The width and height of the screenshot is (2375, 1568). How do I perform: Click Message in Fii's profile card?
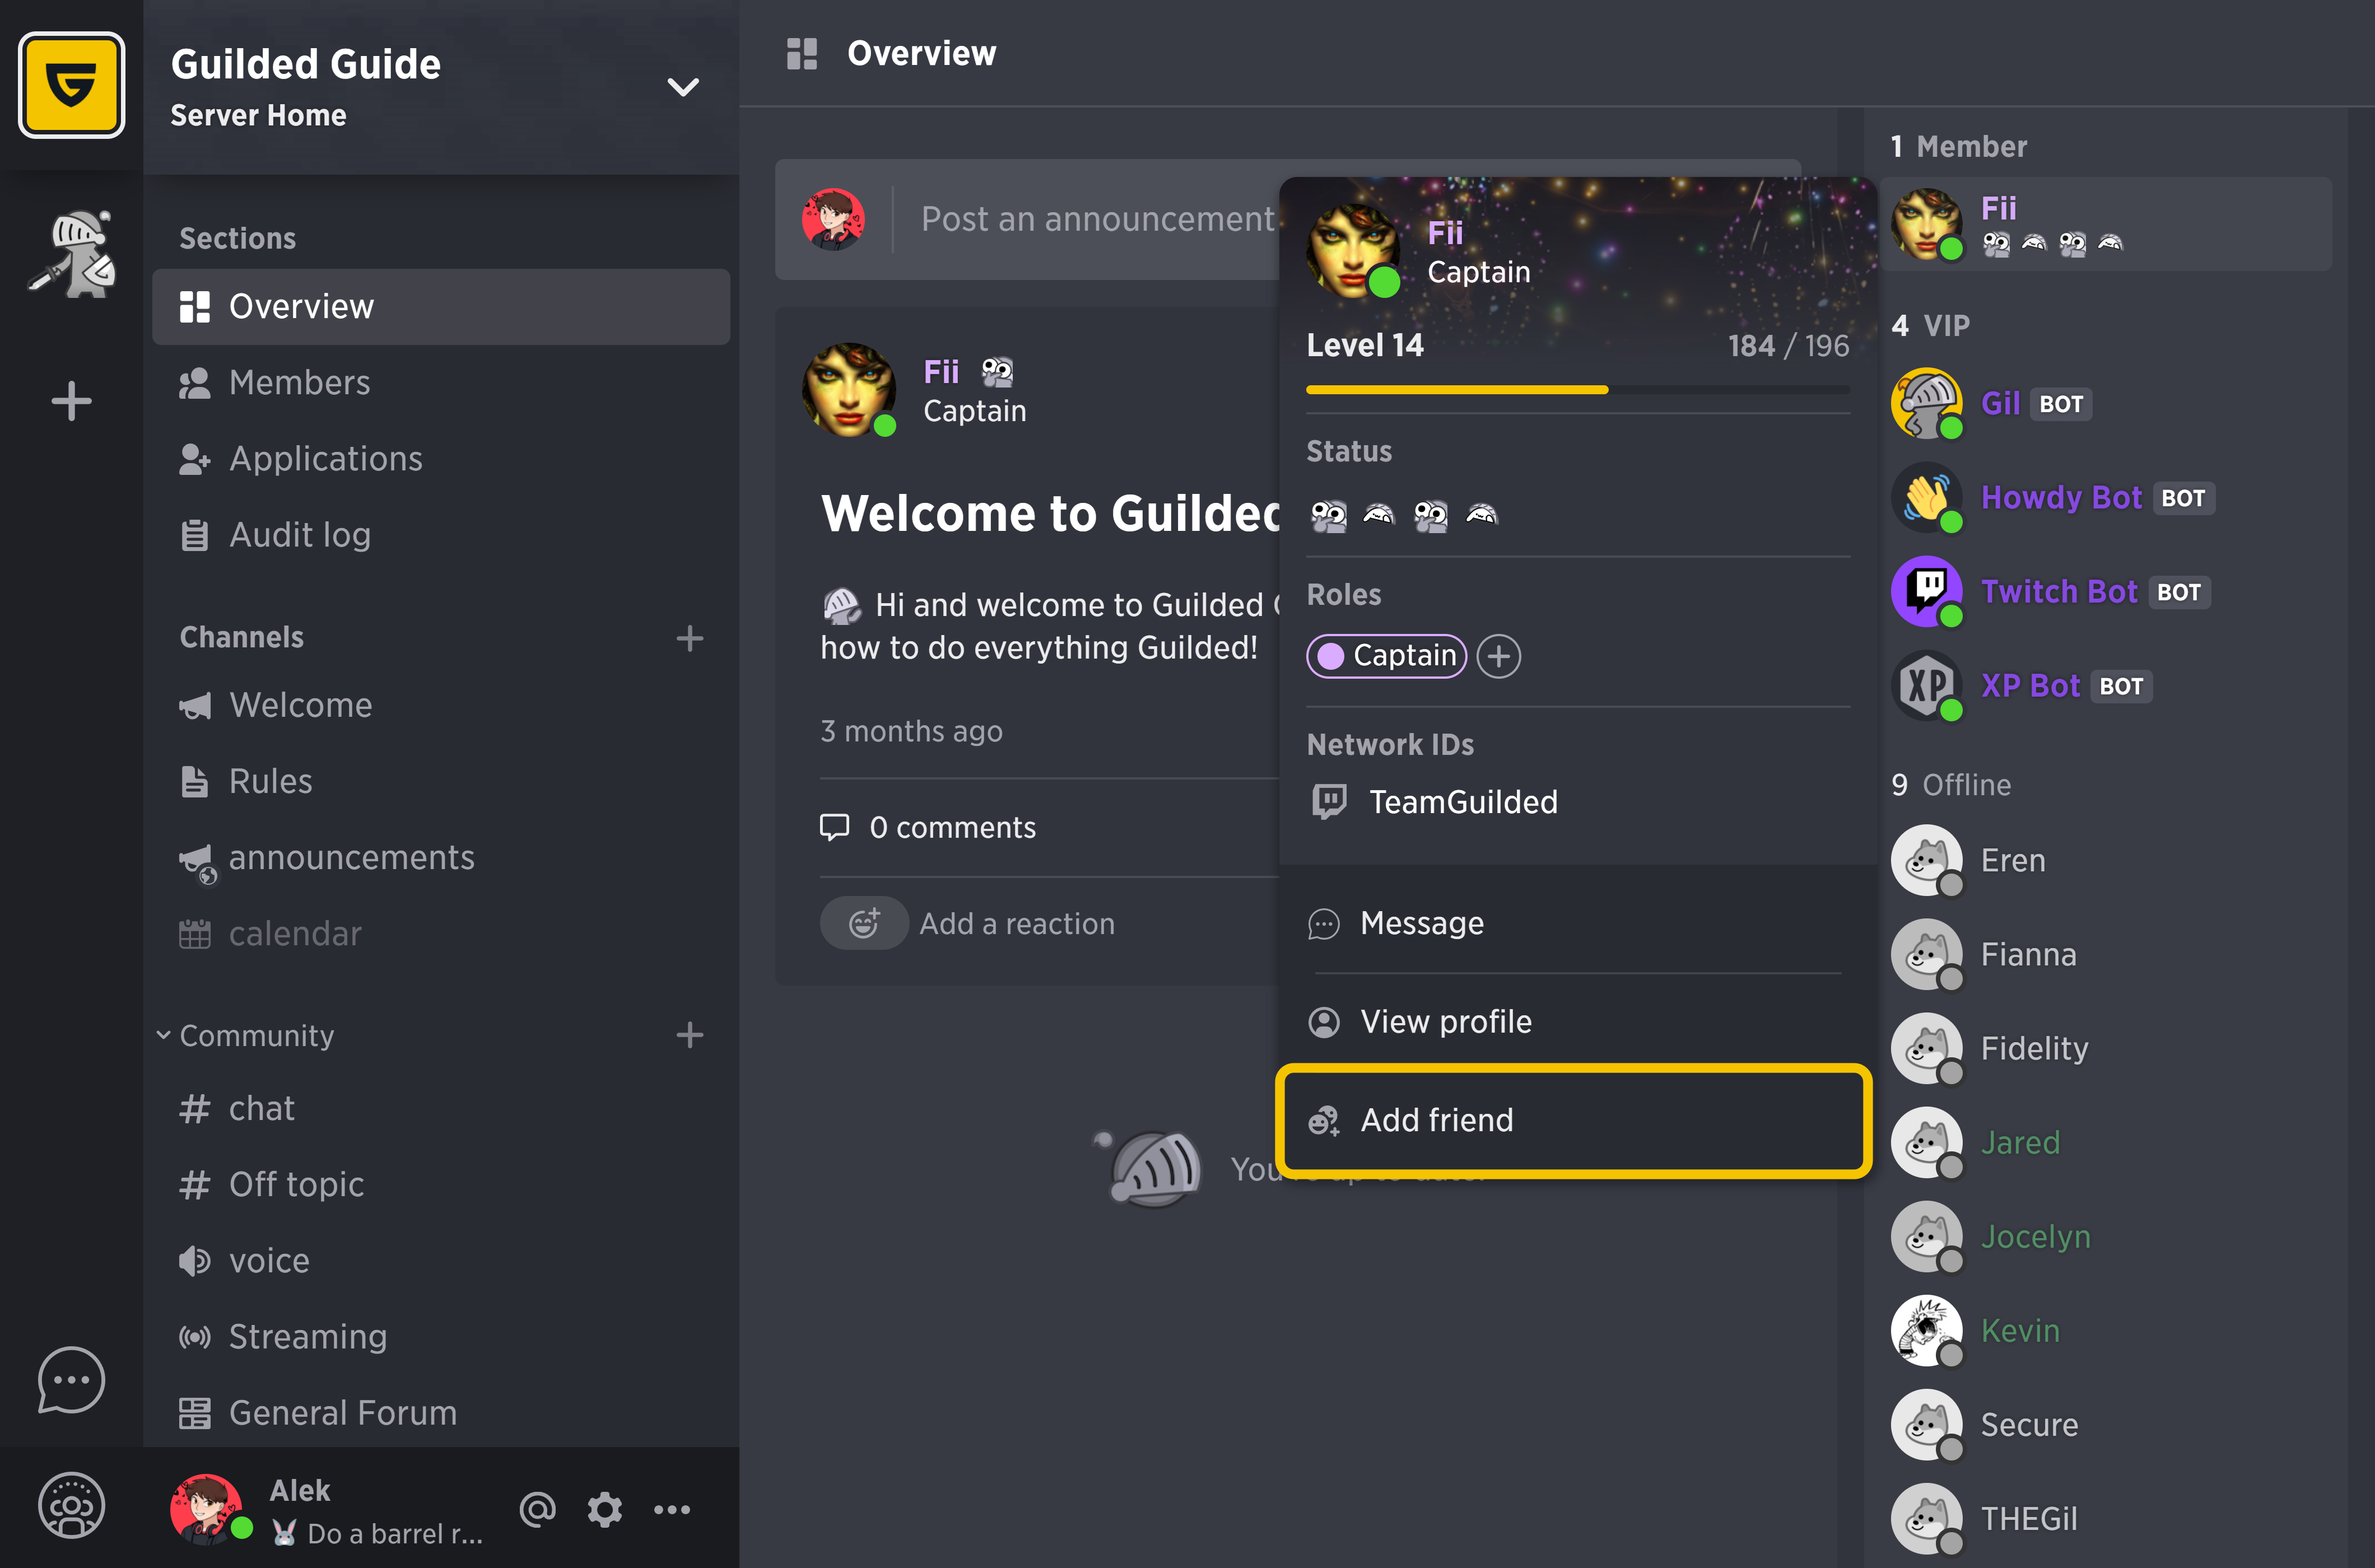[1578, 923]
